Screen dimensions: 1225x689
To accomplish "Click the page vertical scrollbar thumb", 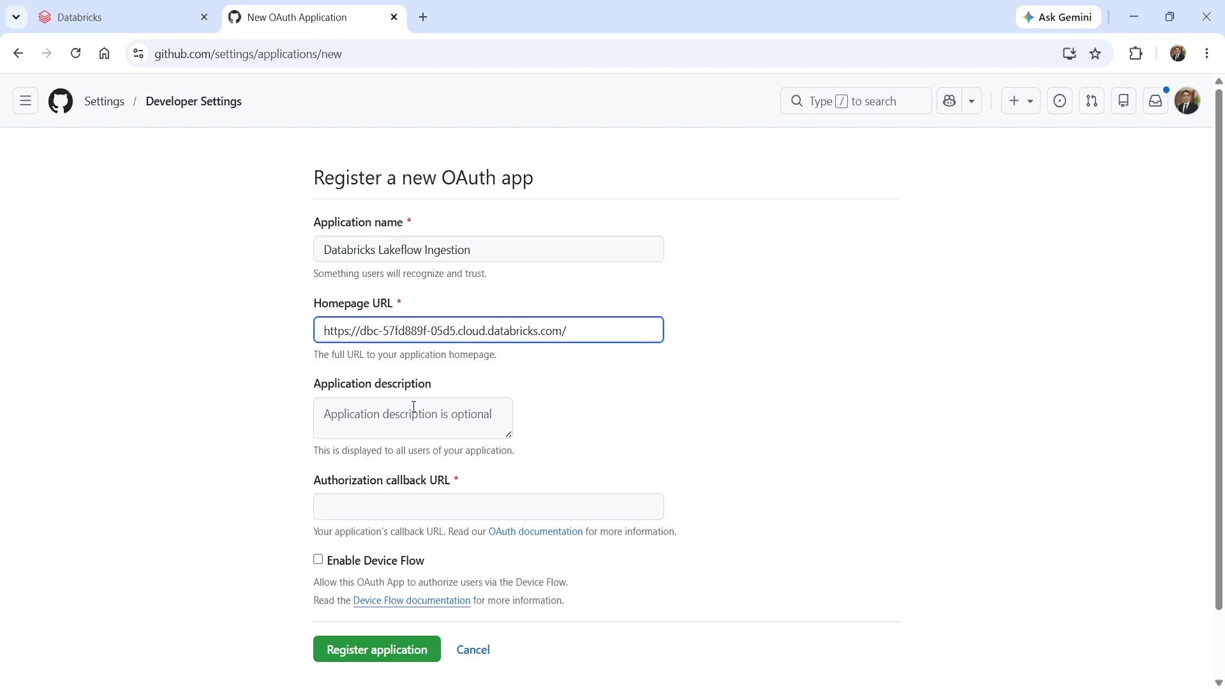I will click(x=1219, y=350).
